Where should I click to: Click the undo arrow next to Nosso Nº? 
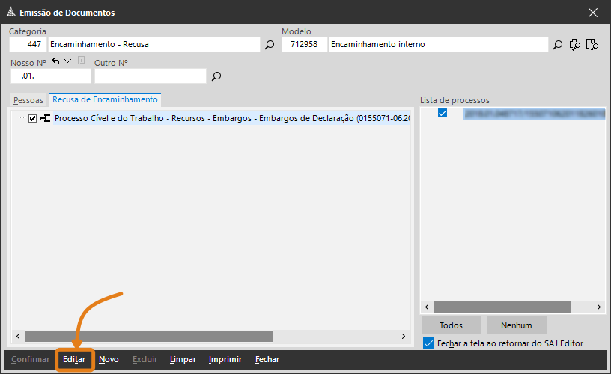point(55,61)
